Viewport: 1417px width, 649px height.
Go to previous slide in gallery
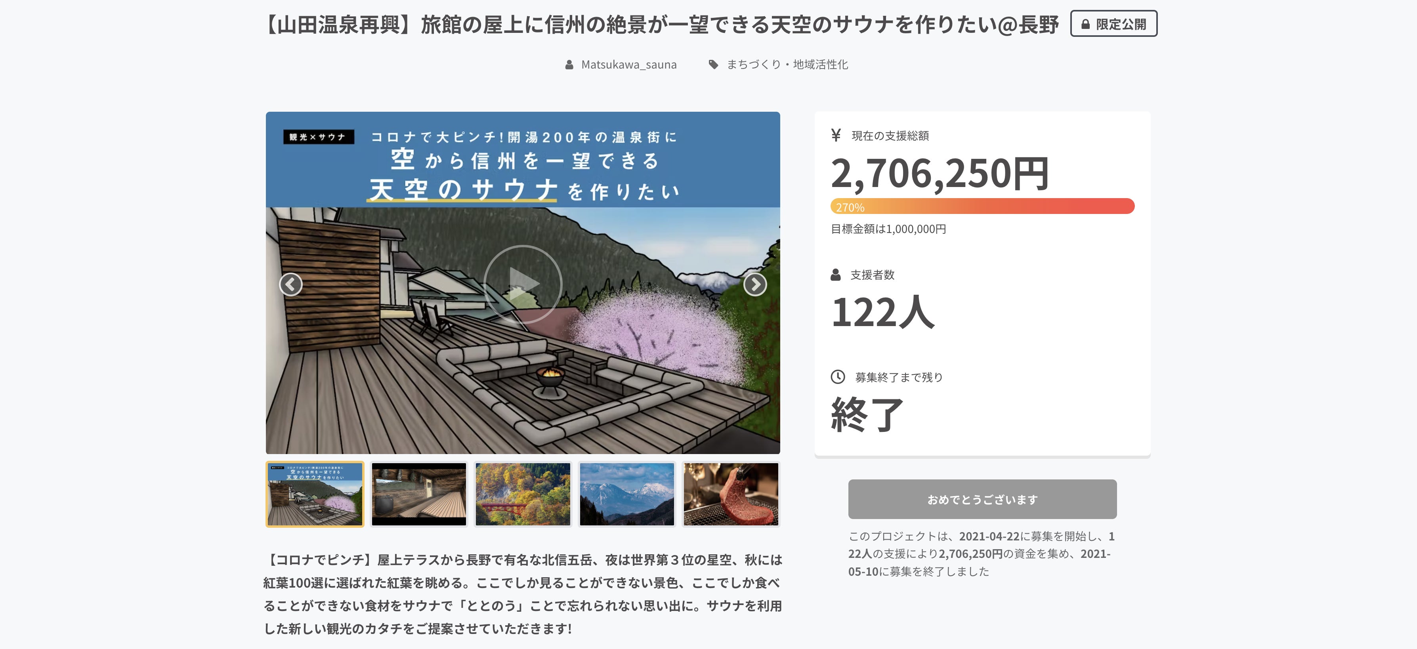click(x=290, y=284)
